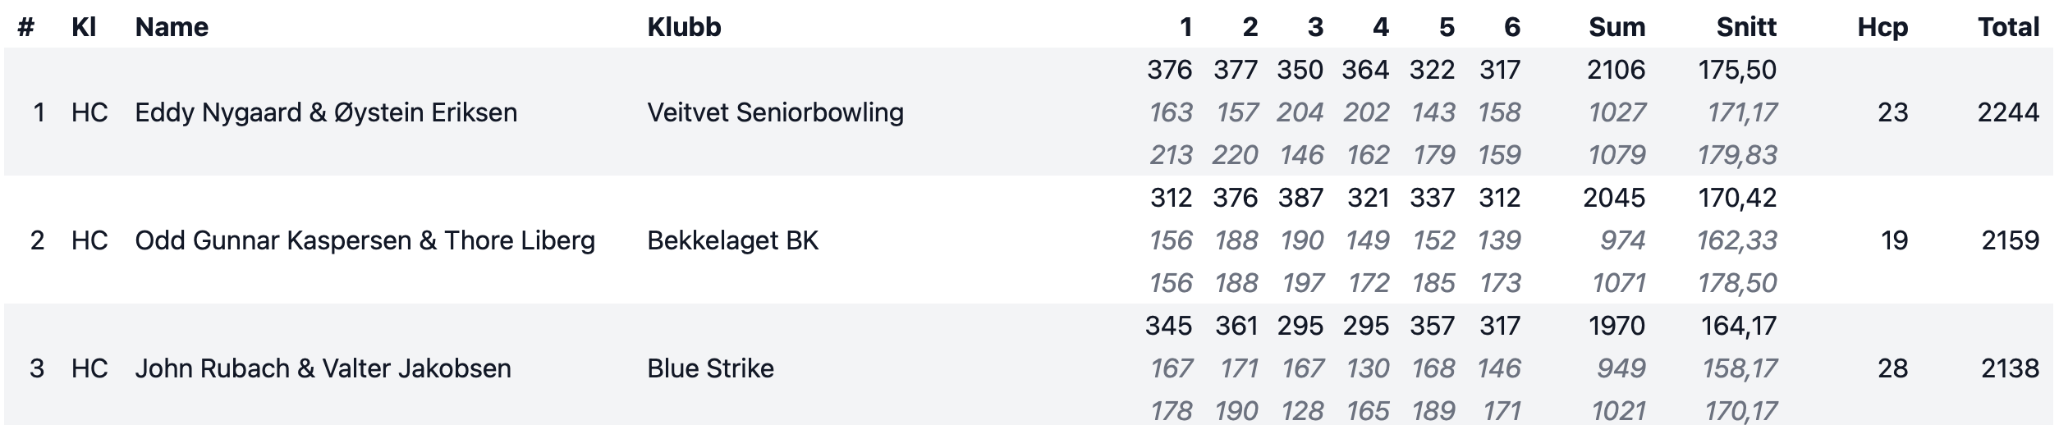
Task: Click the Klubb column header
Action: tap(684, 27)
